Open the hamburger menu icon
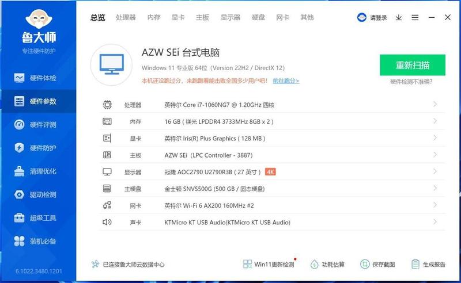The width and height of the screenshot is (461, 283). pyautogui.click(x=415, y=18)
